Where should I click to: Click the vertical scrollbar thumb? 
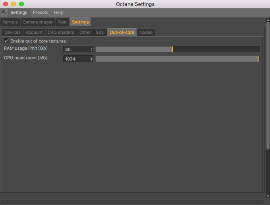tap(268, 86)
